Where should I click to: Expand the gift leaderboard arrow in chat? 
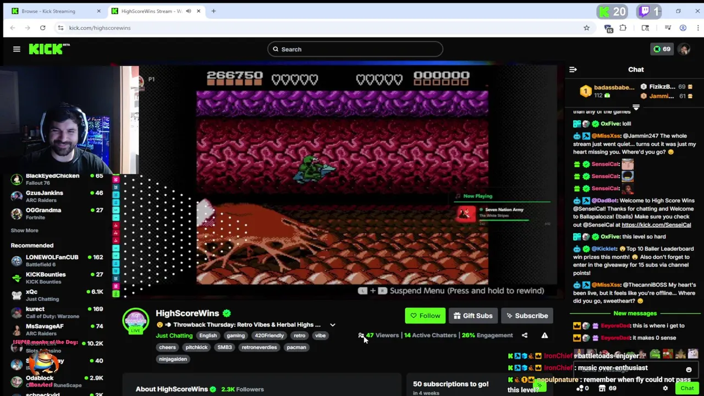[636, 107]
